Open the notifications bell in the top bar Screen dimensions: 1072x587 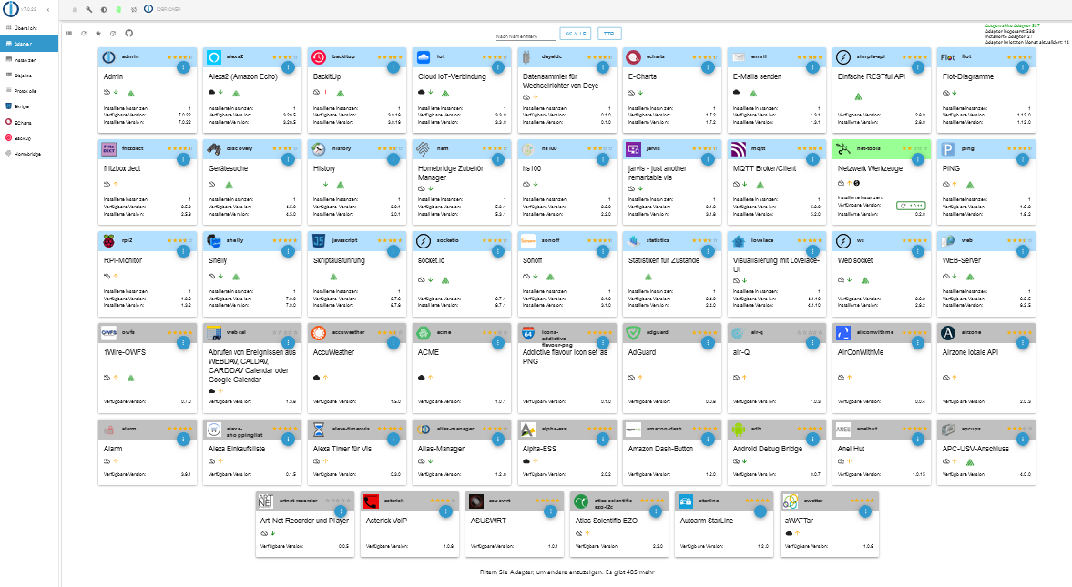(x=75, y=10)
